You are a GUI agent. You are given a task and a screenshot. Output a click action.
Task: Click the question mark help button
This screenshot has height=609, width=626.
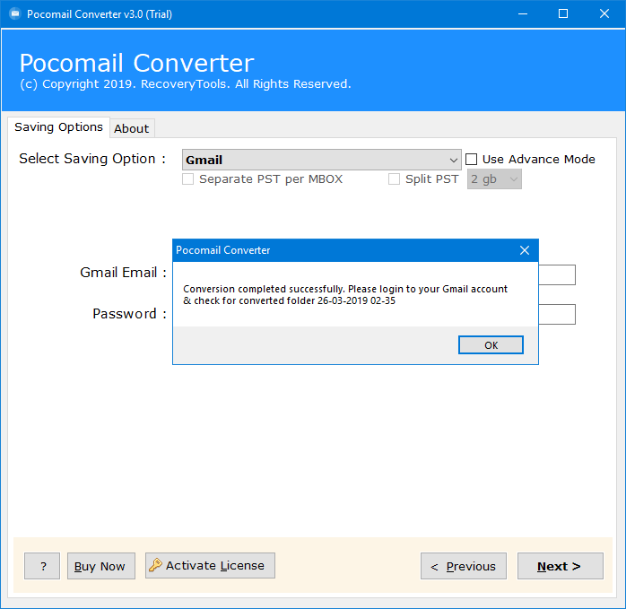[42, 566]
